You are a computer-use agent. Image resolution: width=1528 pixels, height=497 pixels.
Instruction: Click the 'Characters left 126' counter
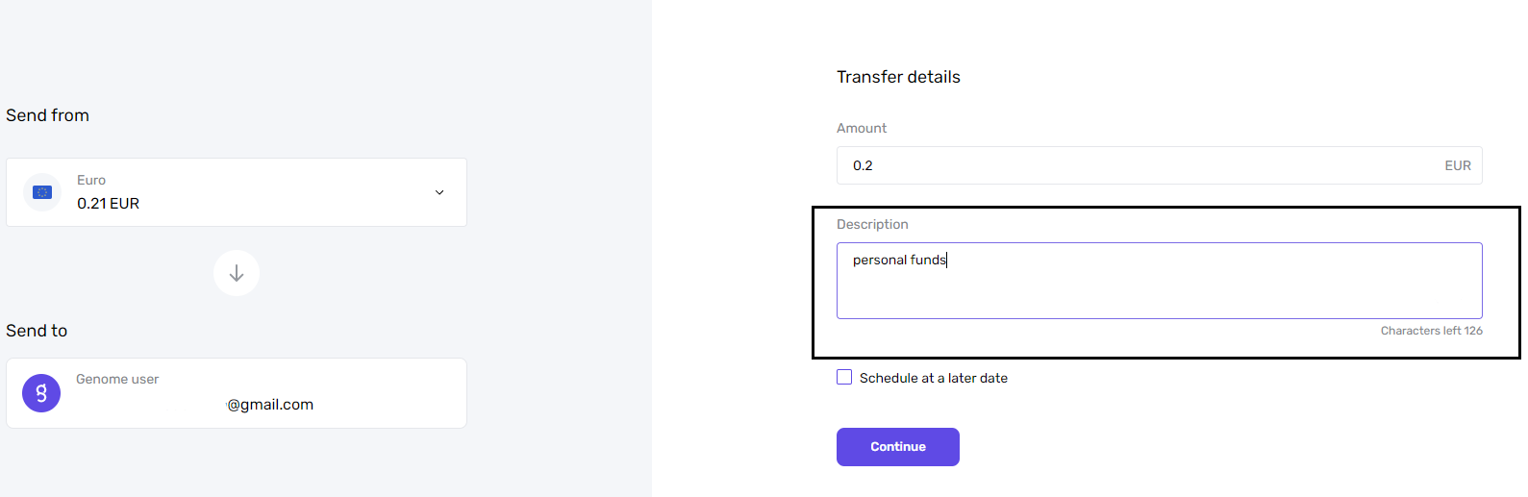point(1431,331)
